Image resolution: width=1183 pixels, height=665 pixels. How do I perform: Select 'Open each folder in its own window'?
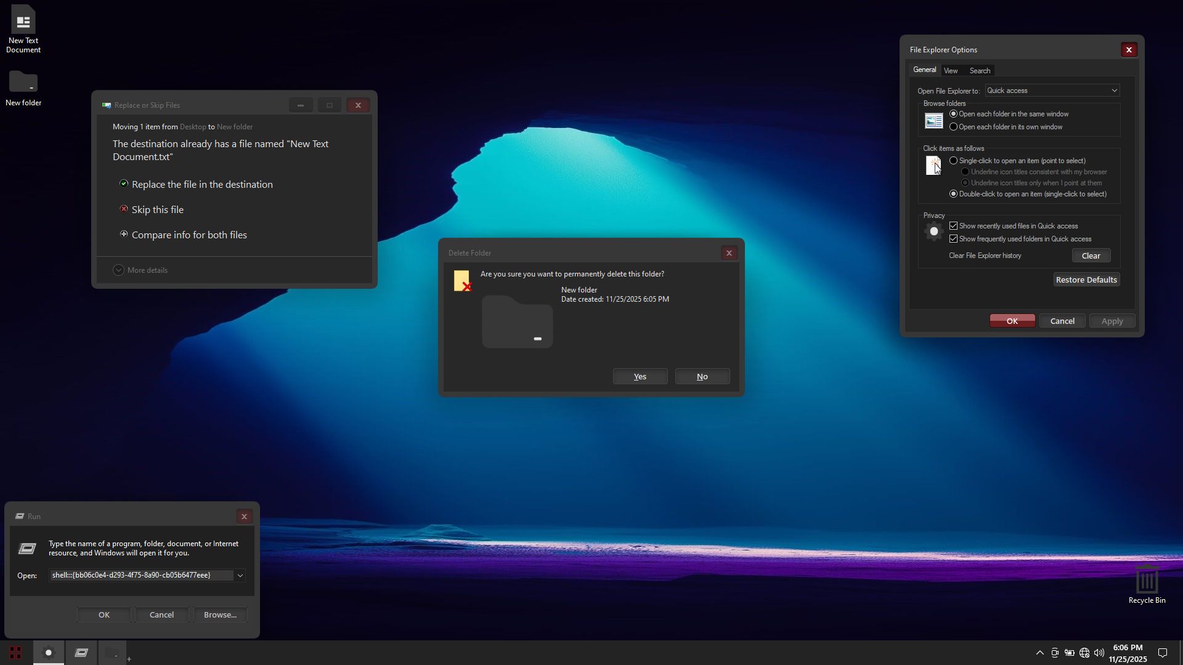(x=954, y=127)
